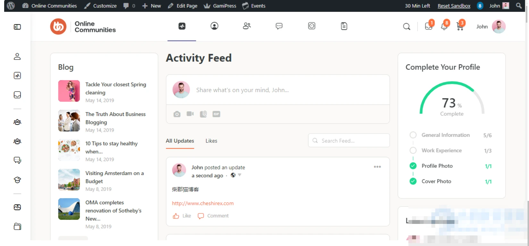Click the Reset Sandbox link
The height and width of the screenshot is (246, 529).
pyautogui.click(x=454, y=6)
